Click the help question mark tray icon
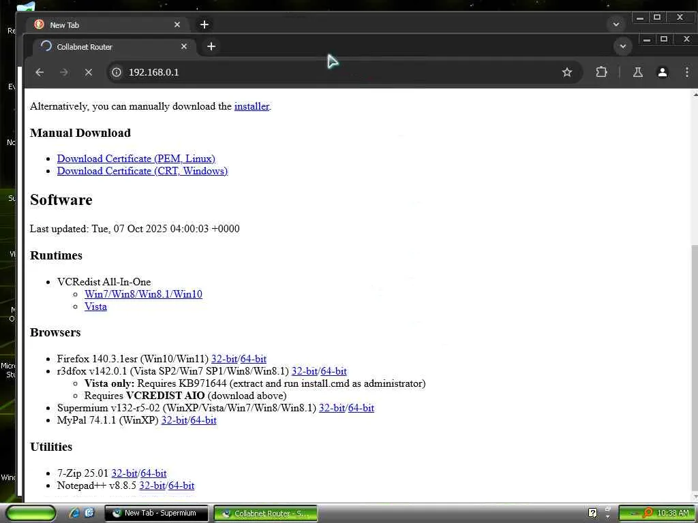 point(592,513)
